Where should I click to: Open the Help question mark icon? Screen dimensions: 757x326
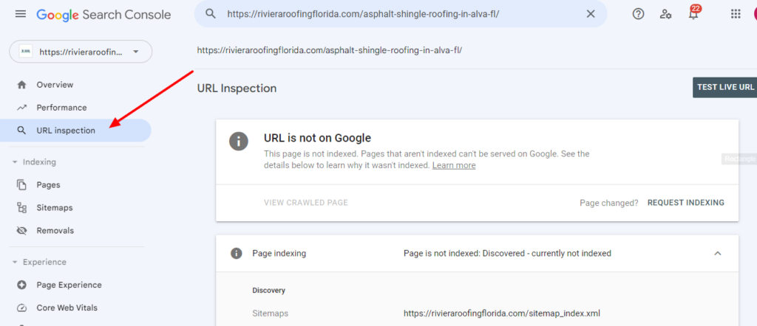tap(638, 14)
